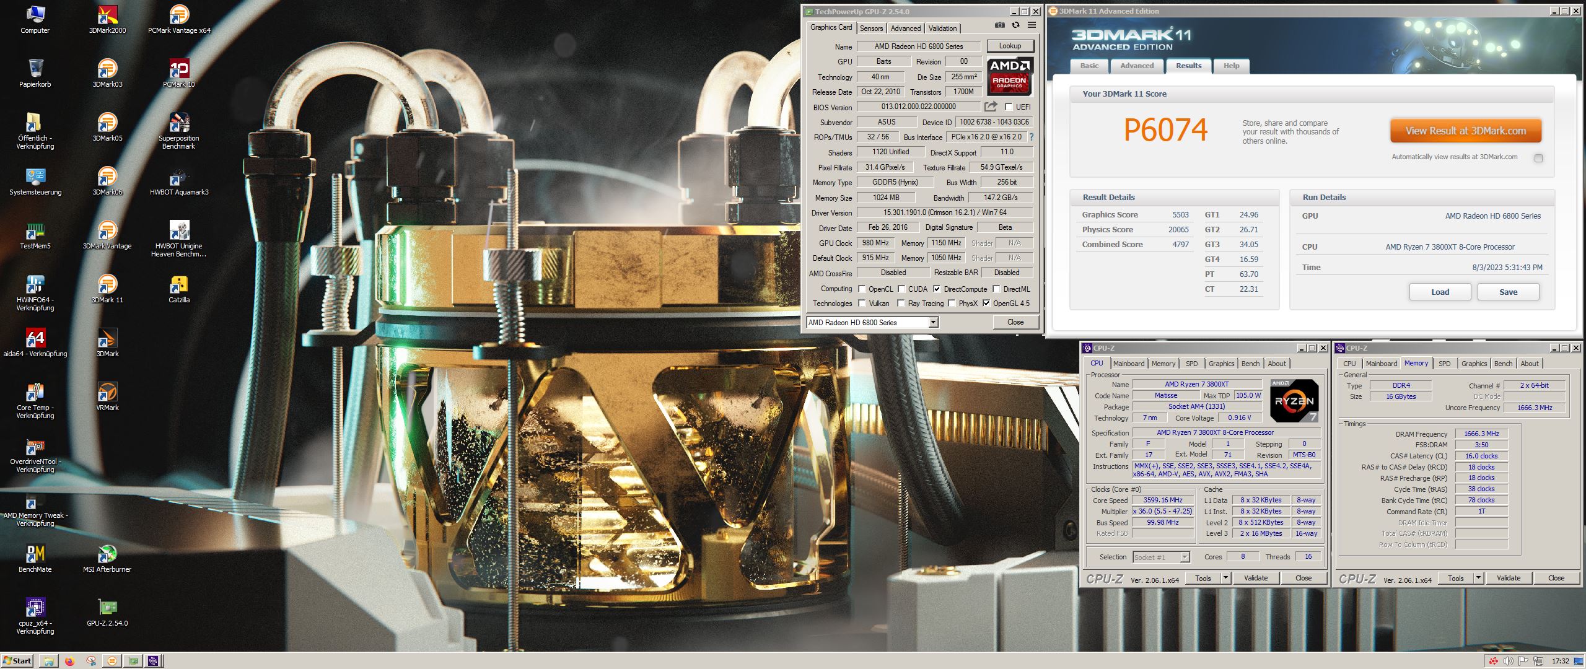Expand the Tools dropdown arrow in CPU-Z CPU window
1586x669 pixels.
click(1225, 578)
